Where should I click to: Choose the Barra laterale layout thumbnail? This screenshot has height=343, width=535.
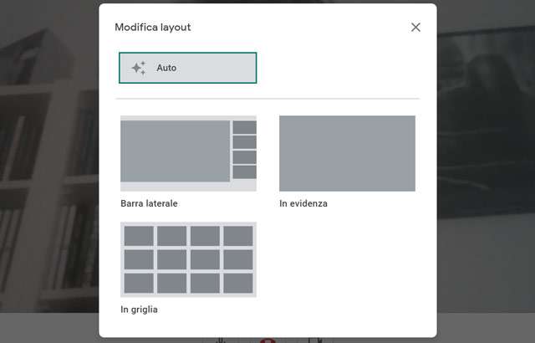coord(188,153)
